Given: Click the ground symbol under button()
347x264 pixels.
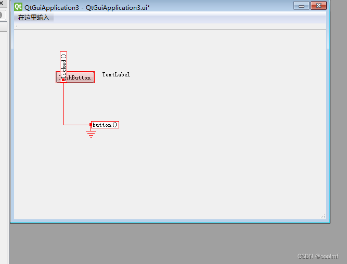Looking at the screenshot, I should (x=91, y=134).
